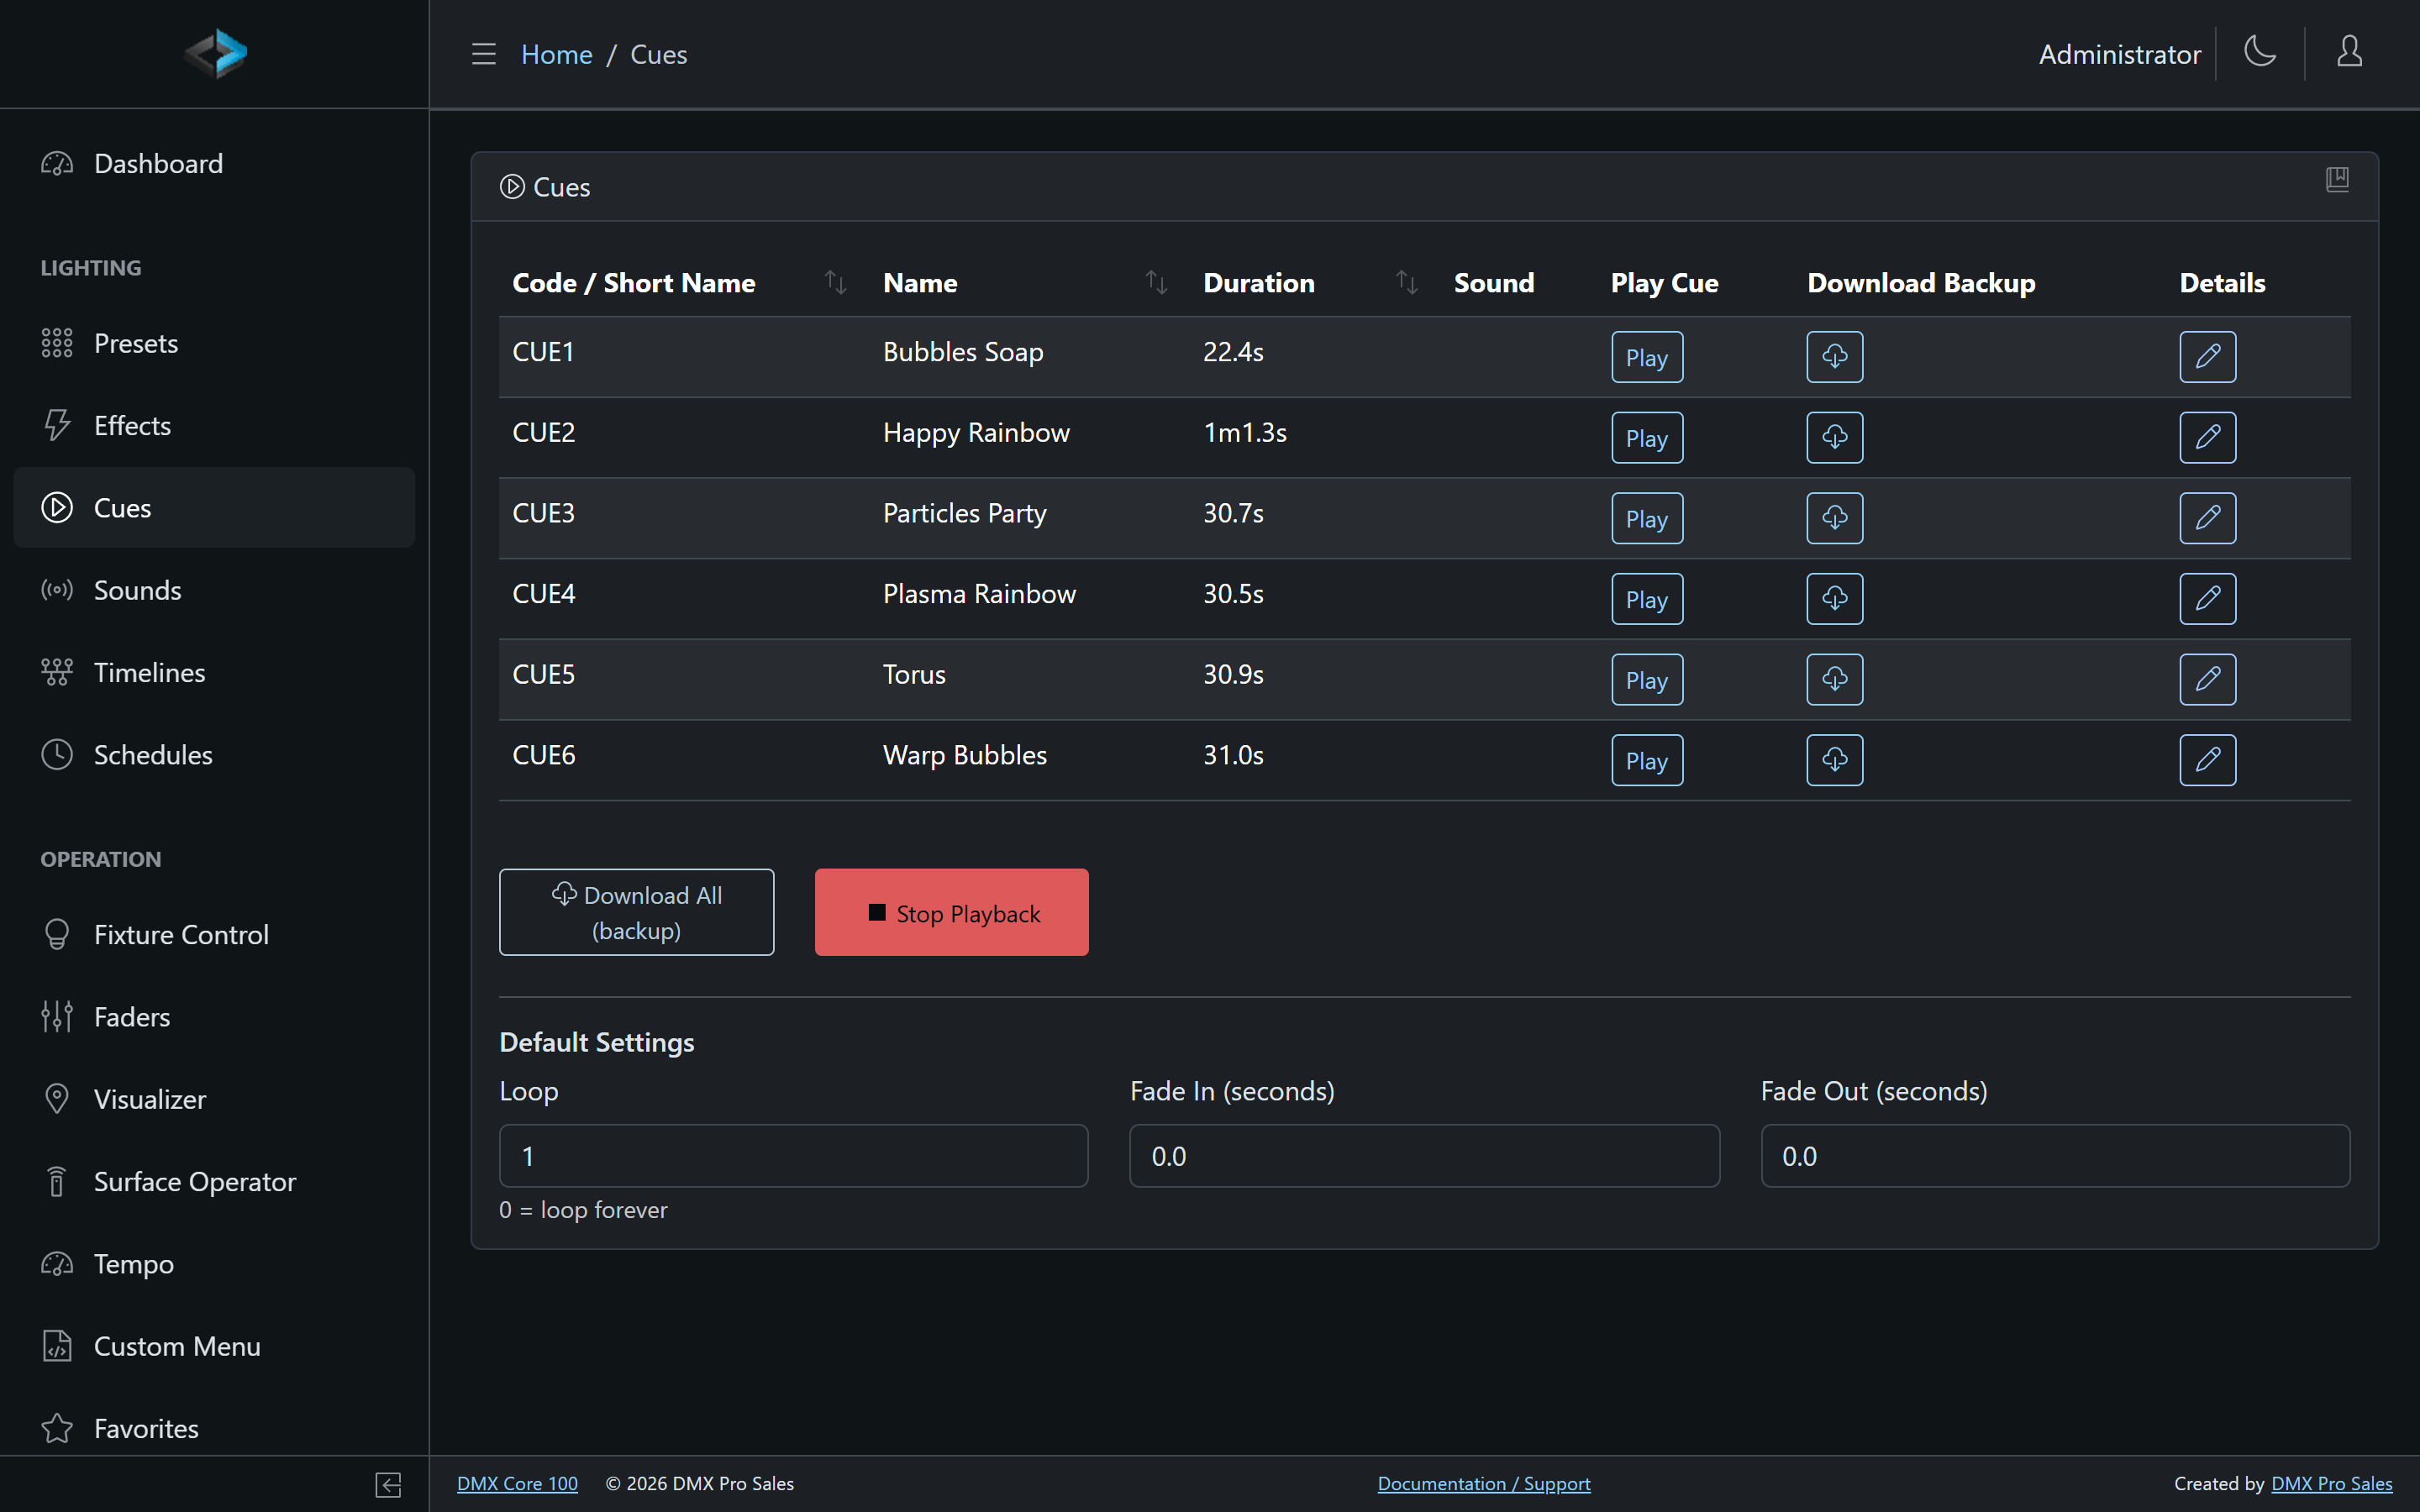Screen dimensions: 2420x1512
Task: Play the Plasma Rainbow cue
Action: point(1646,599)
